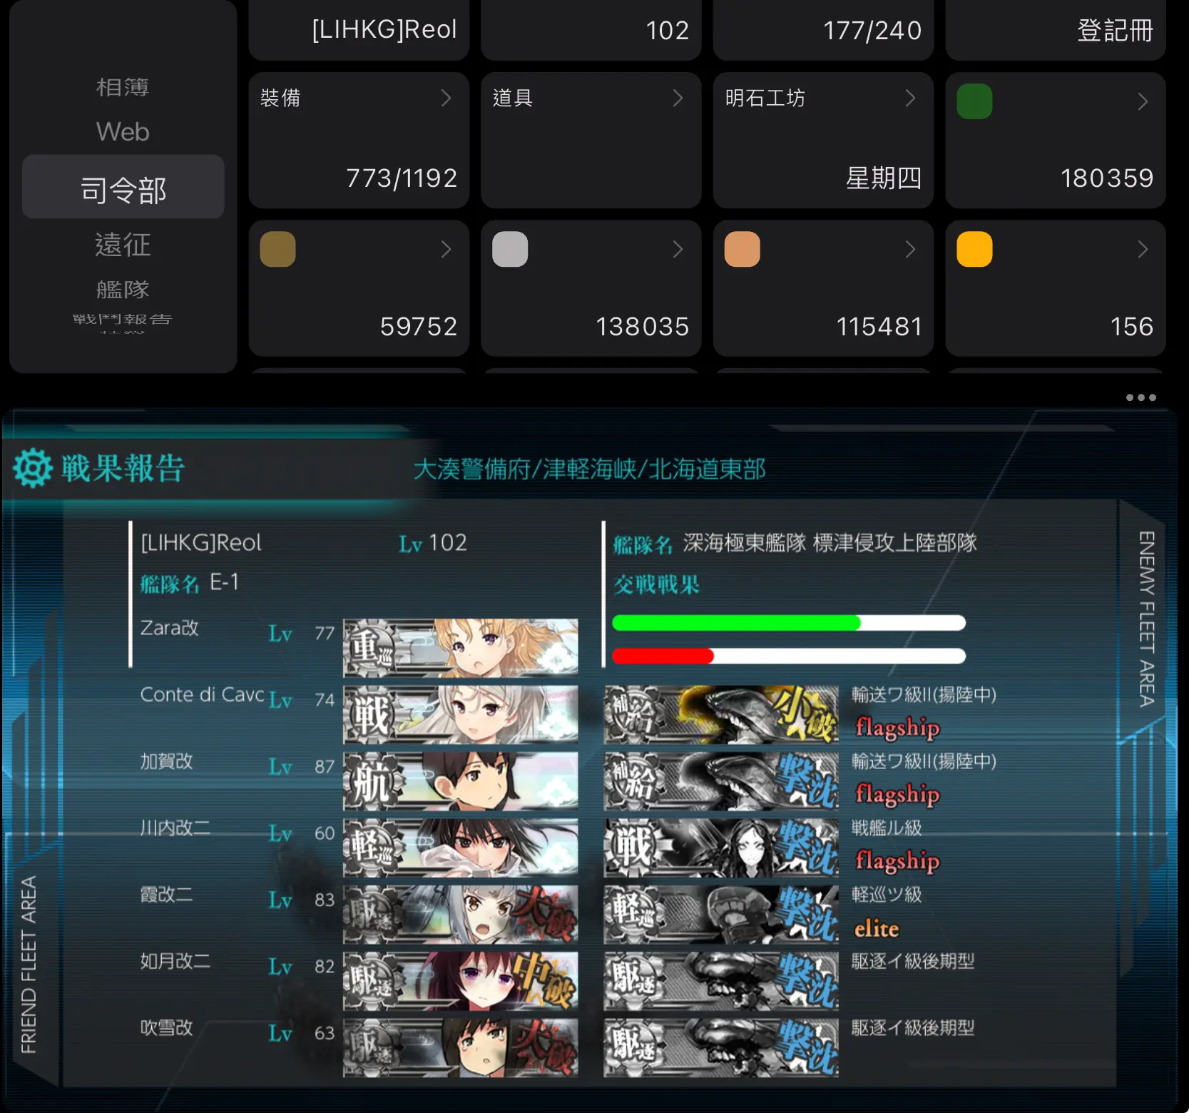The image size is (1189, 1113).
Task: Click 加賀改 carrier ship banner
Action: click(x=461, y=781)
